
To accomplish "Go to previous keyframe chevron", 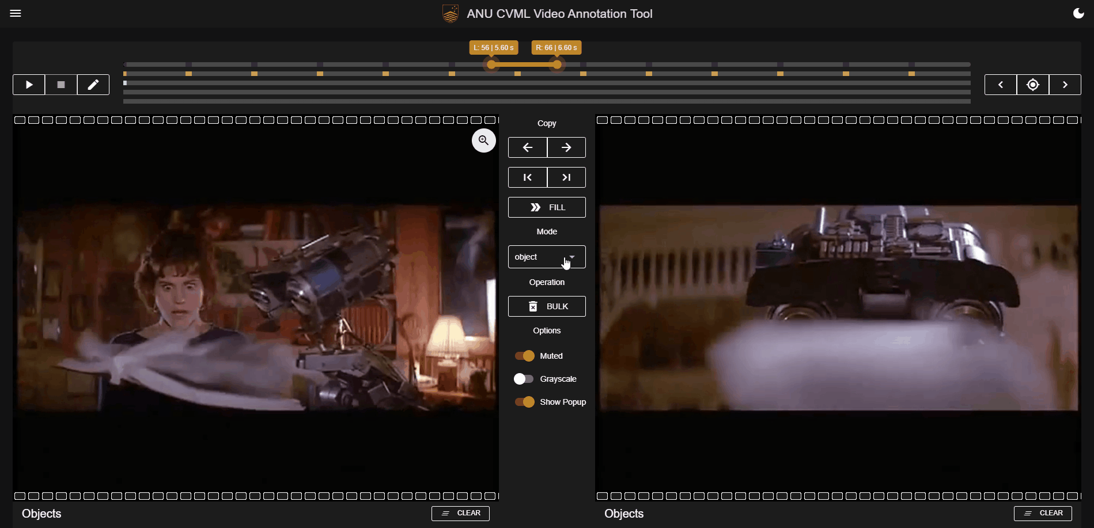I will pos(1001,85).
